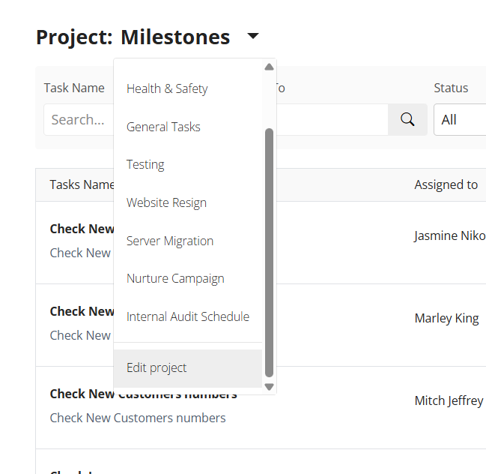Click assignee Marley King
This screenshot has width=486, height=474.
446,318
